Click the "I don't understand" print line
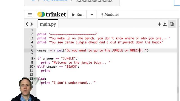Screen dimensions: 180x101 coord(68,83)
